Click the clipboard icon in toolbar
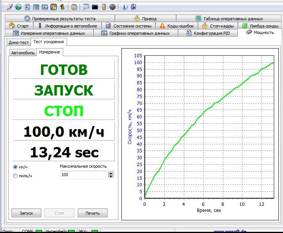Screen dimensions: 283x233 coord(74,7)
